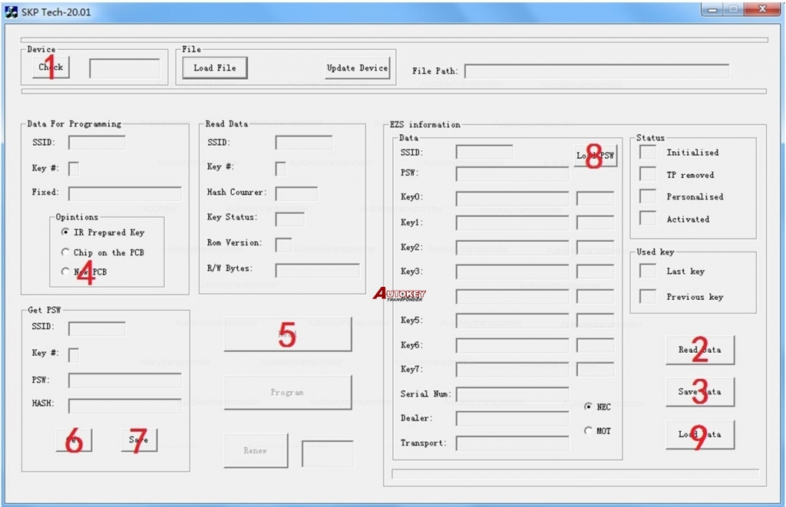This screenshot has width=786, height=507.
Task: Click the Update Device button
Action: [x=357, y=68]
